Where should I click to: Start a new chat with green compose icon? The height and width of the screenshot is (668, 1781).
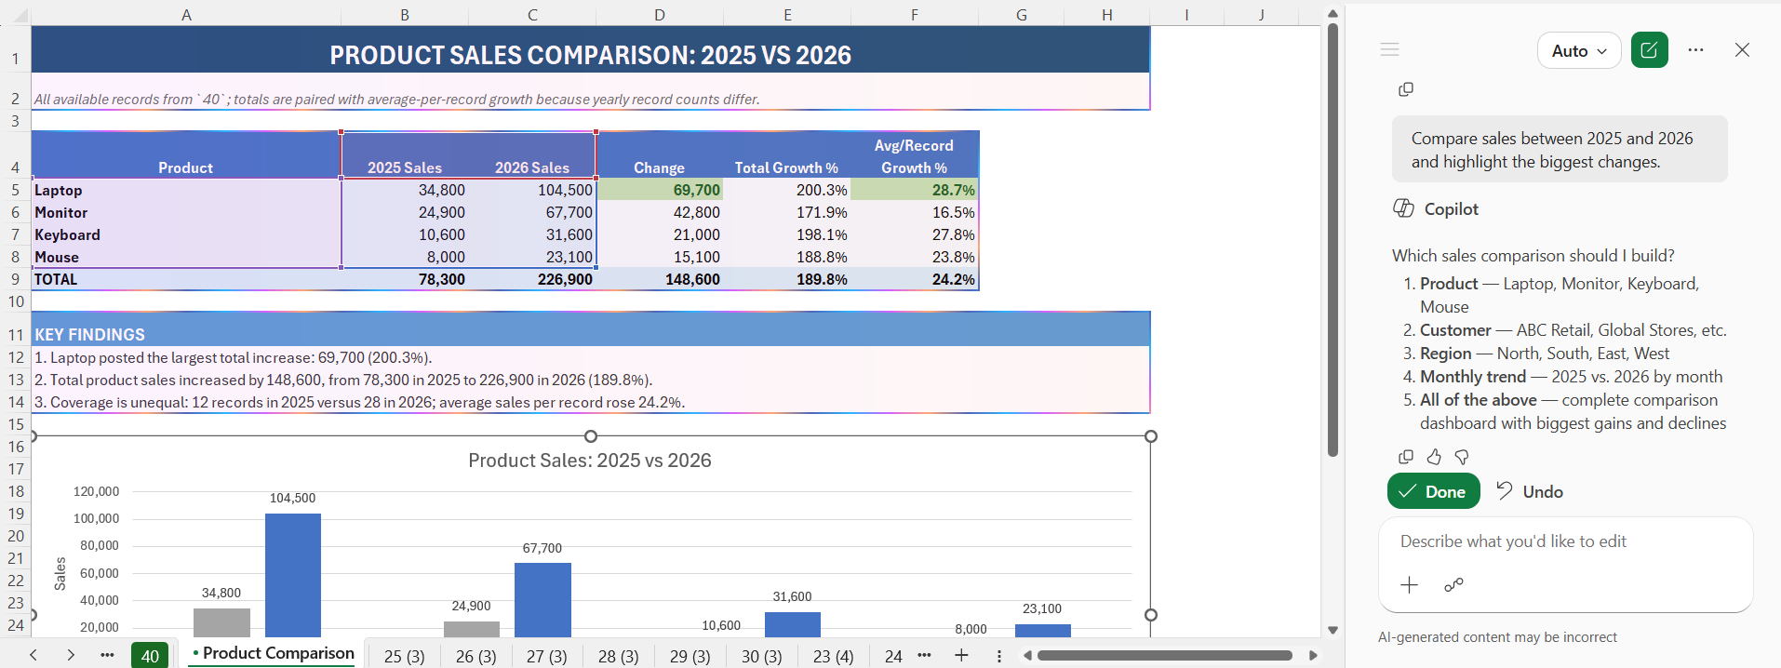(1649, 50)
